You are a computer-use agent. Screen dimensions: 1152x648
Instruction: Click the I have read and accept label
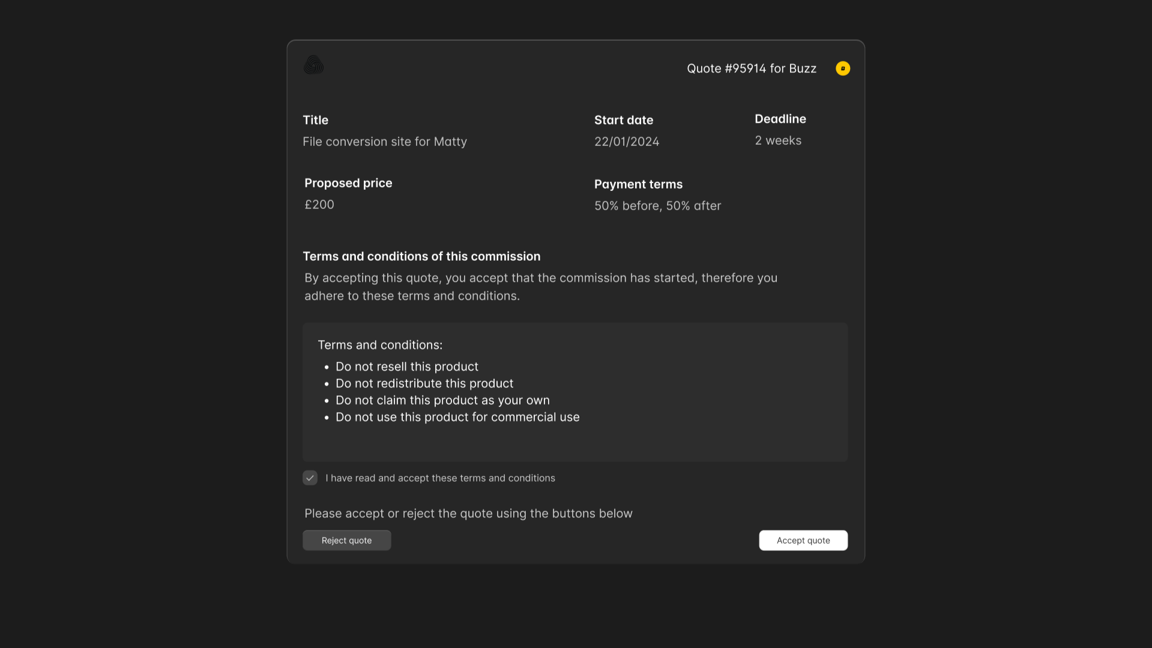point(440,478)
